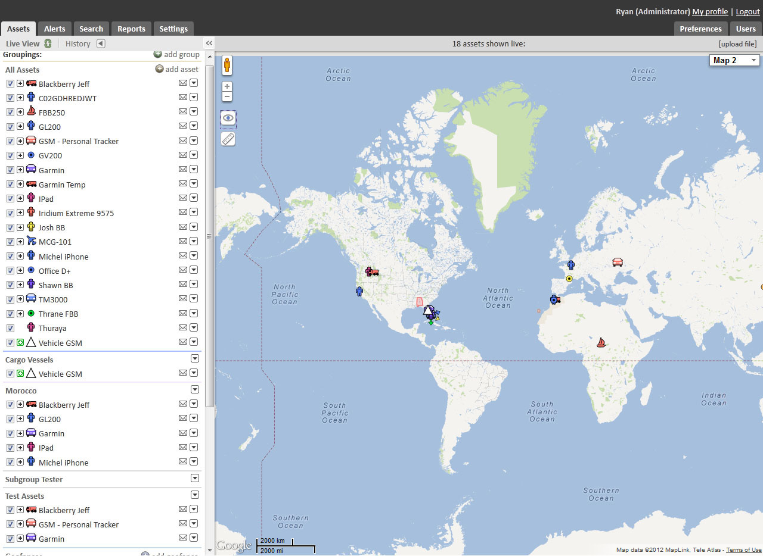Screen dimensions: 763x556
Task: Select the ruler measurement tool
Action: pyautogui.click(x=228, y=139)
